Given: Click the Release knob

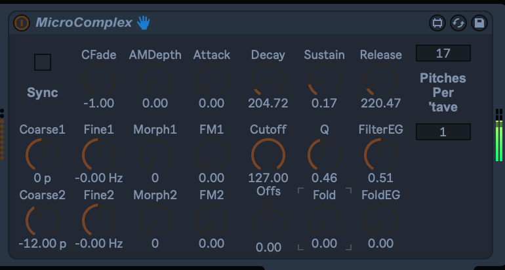Looking at the screenshot, I should (381, 81).
